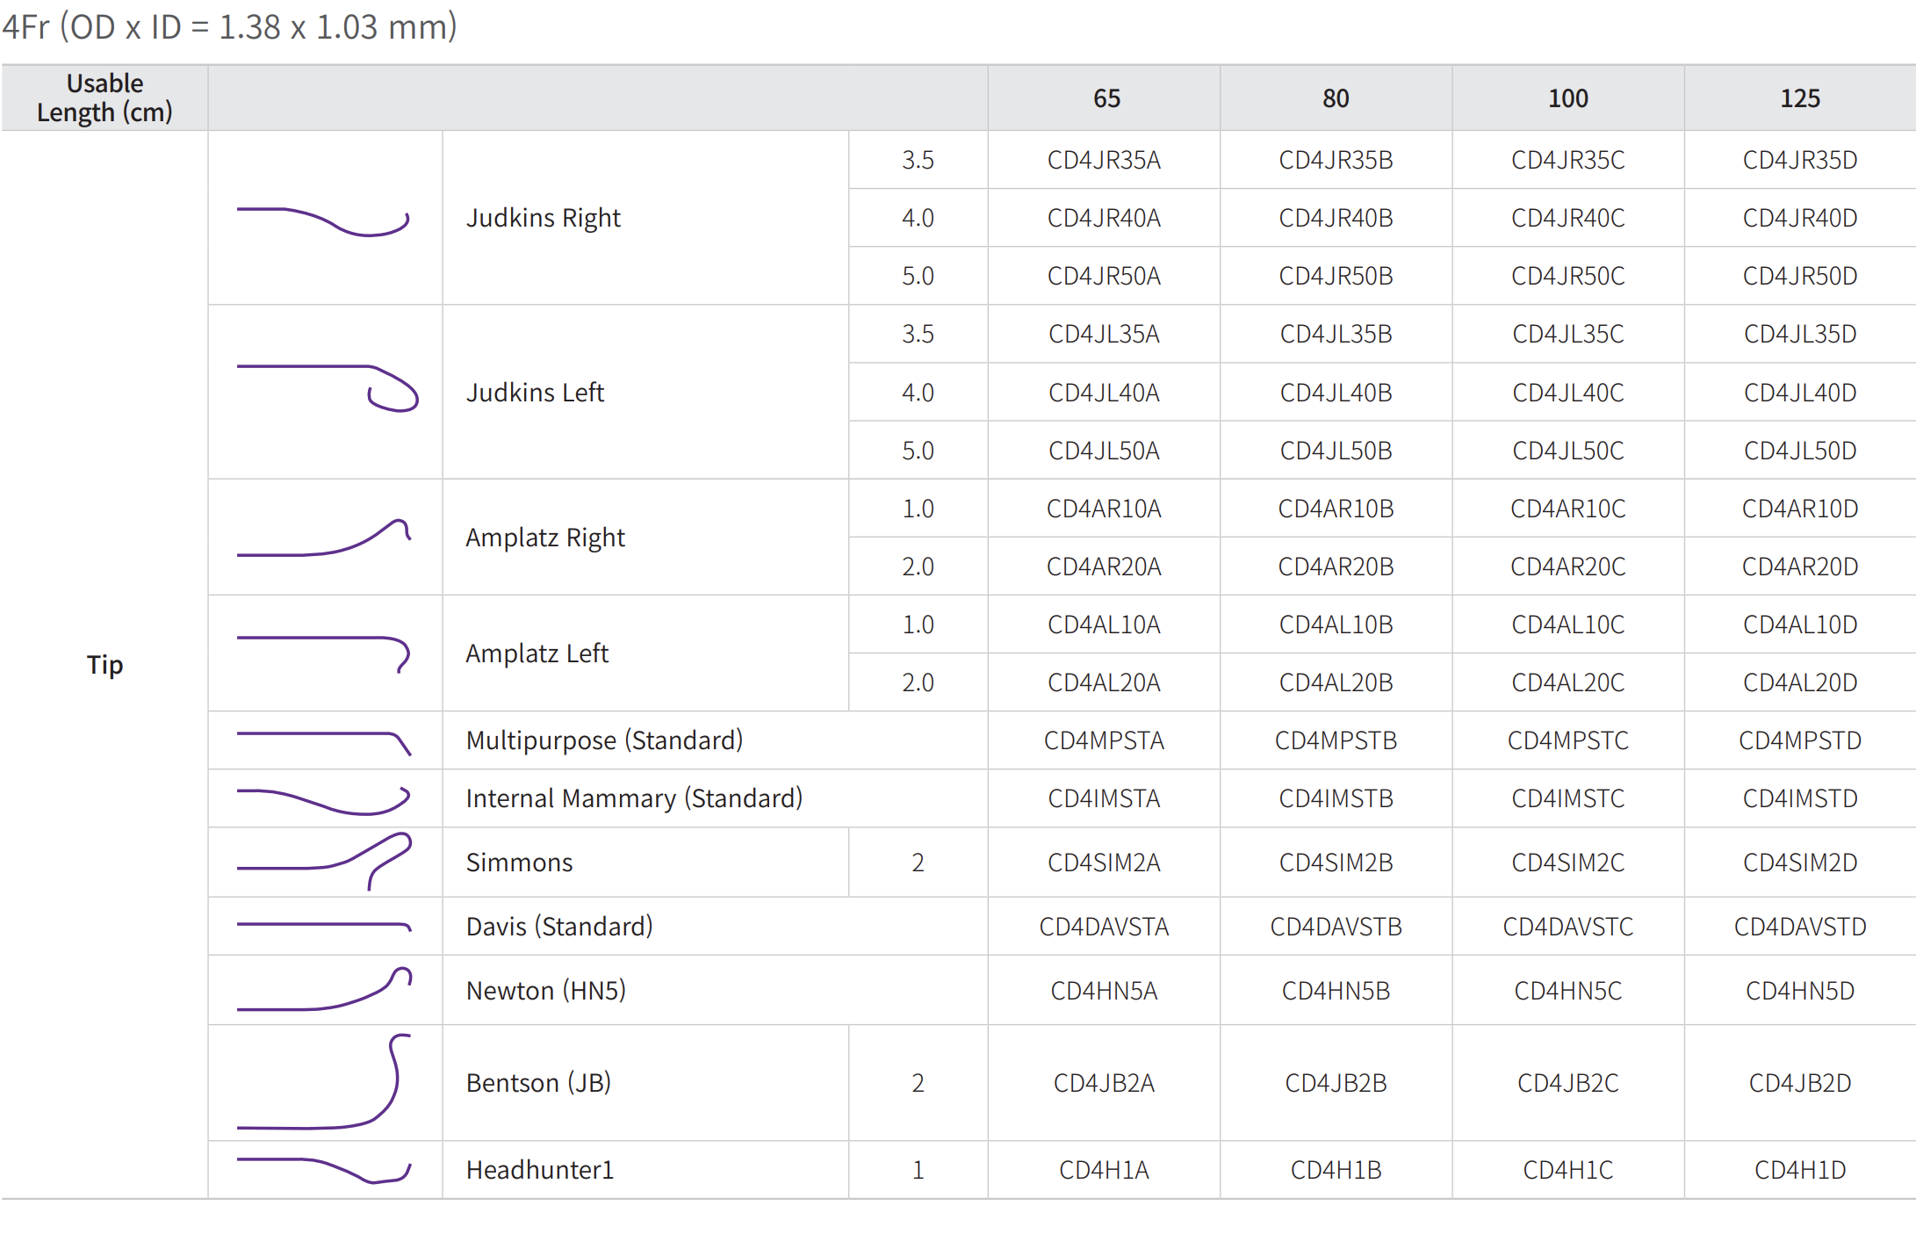The height and width of the screenshot is (1256, 1916).
Task: Click the Usable Length (cm) header cell
Action: (x=104, y=97)
